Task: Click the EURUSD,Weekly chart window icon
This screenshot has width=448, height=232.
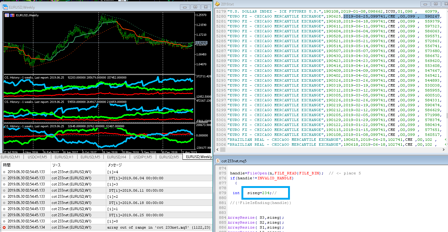Action: (x=5, y=7)
